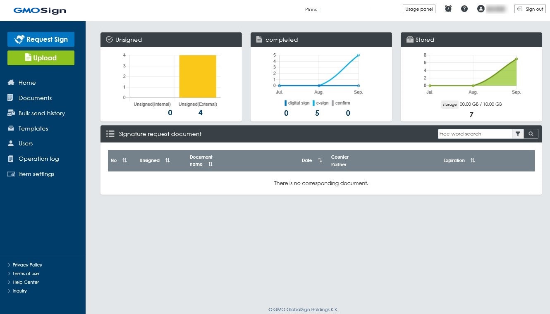Screen dimensions: 550x314
Task: Sort table by Document name column
Action: tap(210, 164)
